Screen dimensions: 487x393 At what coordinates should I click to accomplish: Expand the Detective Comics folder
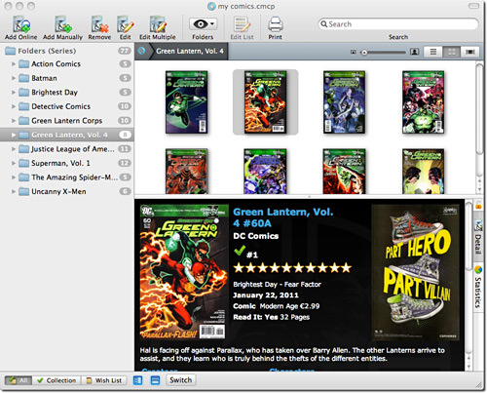(x=14, y=106)
